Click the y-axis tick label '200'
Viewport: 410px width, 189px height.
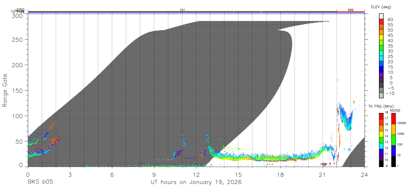(17, 65)
